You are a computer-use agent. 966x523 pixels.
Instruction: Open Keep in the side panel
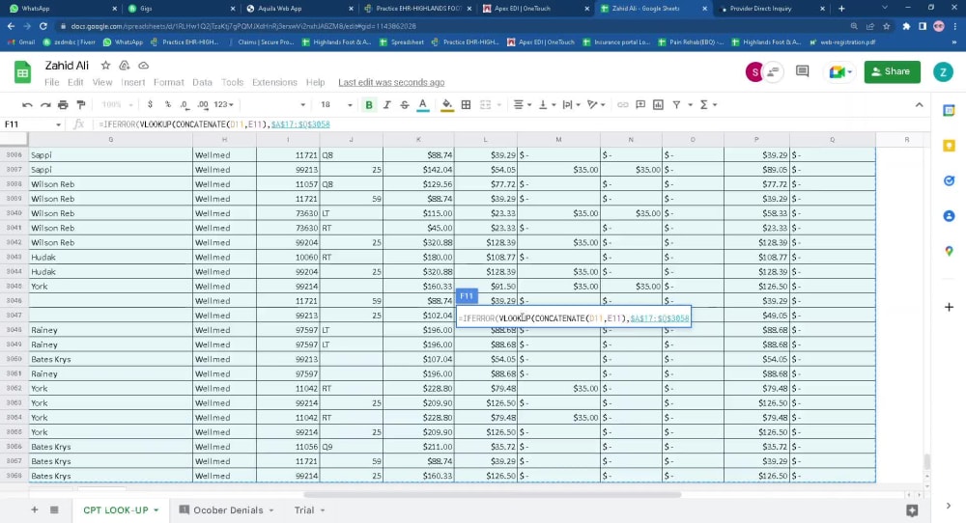point(949,146)
